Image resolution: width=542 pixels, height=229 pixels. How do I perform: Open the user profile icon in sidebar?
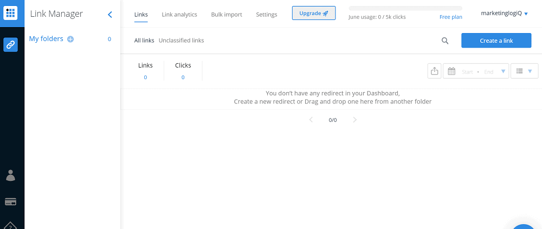point(11,175)
